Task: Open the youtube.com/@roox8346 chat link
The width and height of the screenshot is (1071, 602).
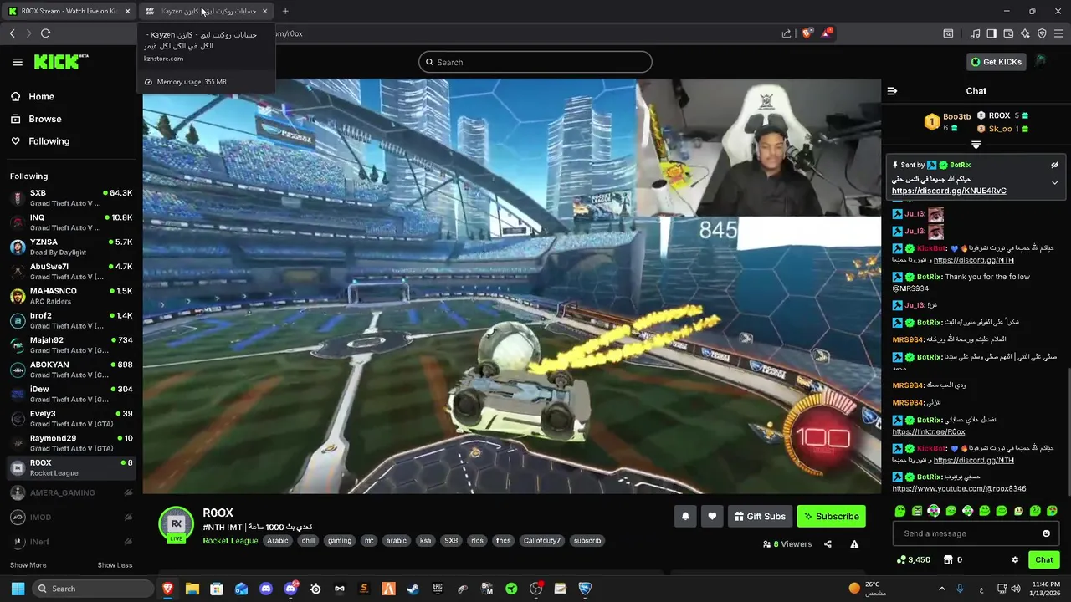Action: click(x=959, y=488)
